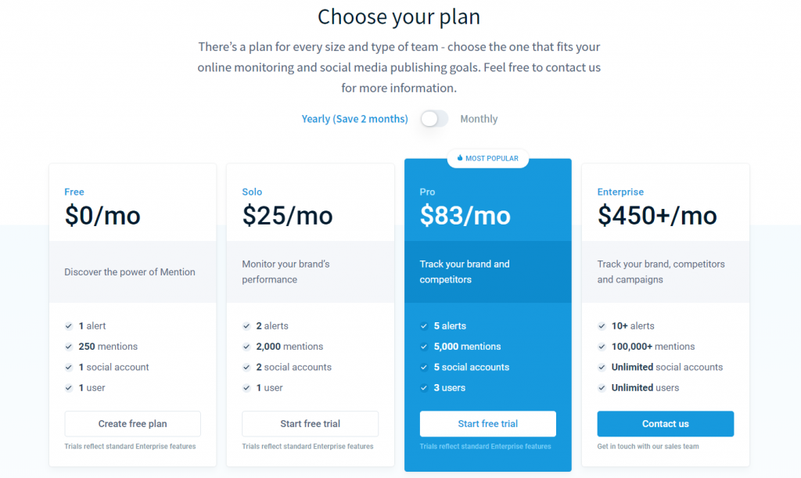Click checkmark icon beside 3 users

click(424, 388)
